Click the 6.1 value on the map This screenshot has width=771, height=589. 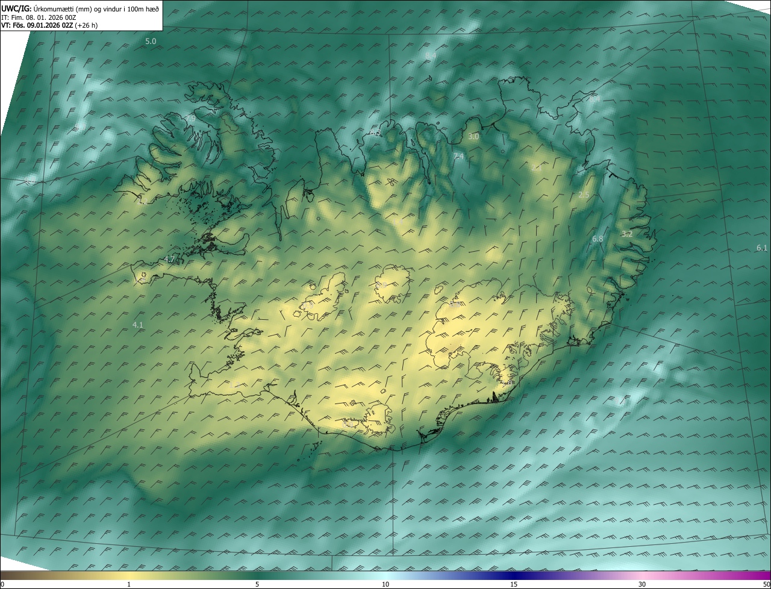(x=762, y=248)
